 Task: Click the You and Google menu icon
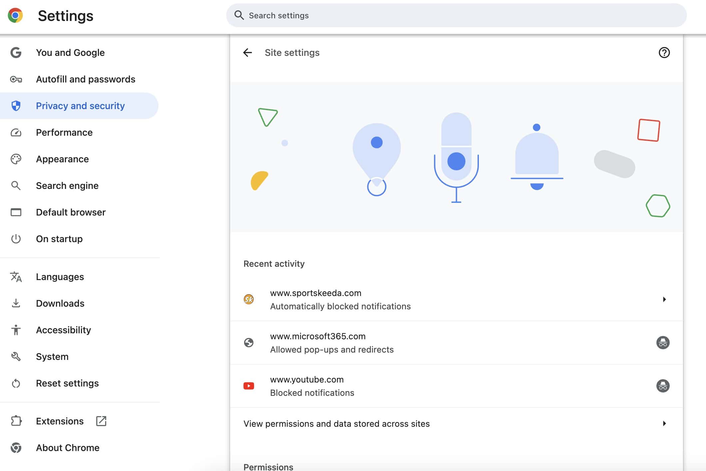coord(16,52)
